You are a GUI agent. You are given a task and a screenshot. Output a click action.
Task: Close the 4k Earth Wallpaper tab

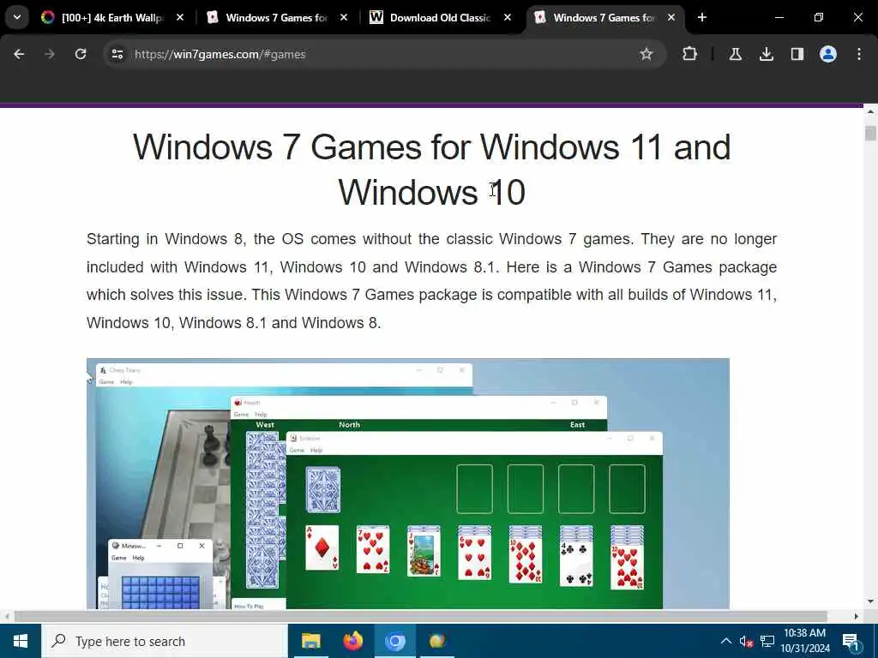[x=180, y=17]
